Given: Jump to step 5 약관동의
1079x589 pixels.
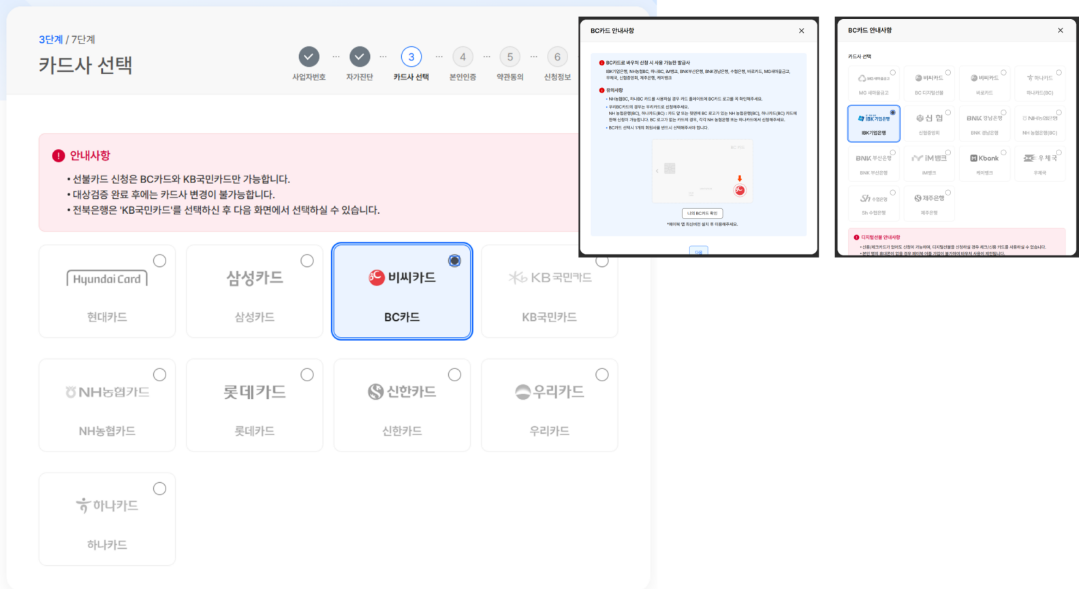Looking at the screenshot, I should coord(510,57).
